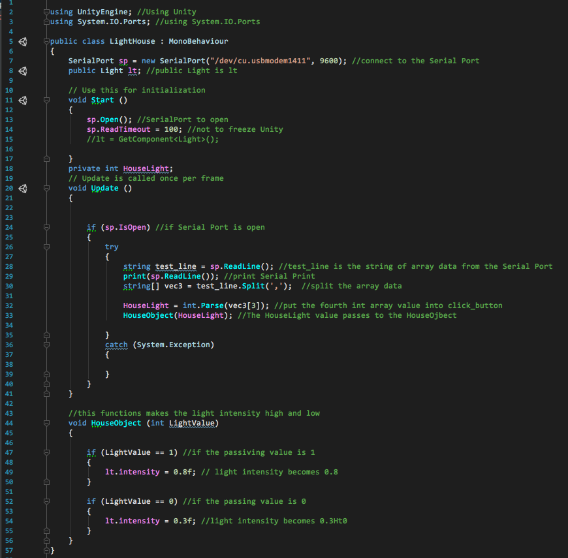Fold the Update method region
568x558 pixels.
pyautogui.click(x=46, y=188)
